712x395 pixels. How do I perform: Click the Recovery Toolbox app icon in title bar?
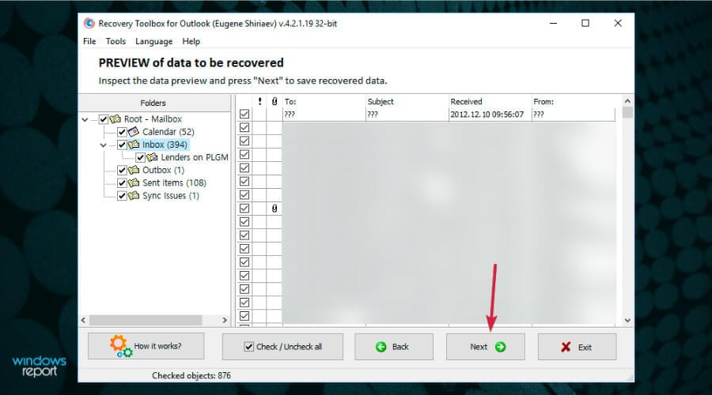click(x=89, y=23)
